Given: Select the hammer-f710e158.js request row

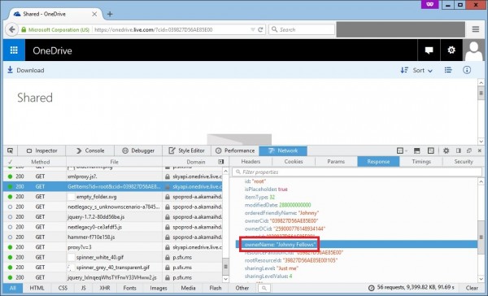Looking at the screenshot, I should (113, 237).
